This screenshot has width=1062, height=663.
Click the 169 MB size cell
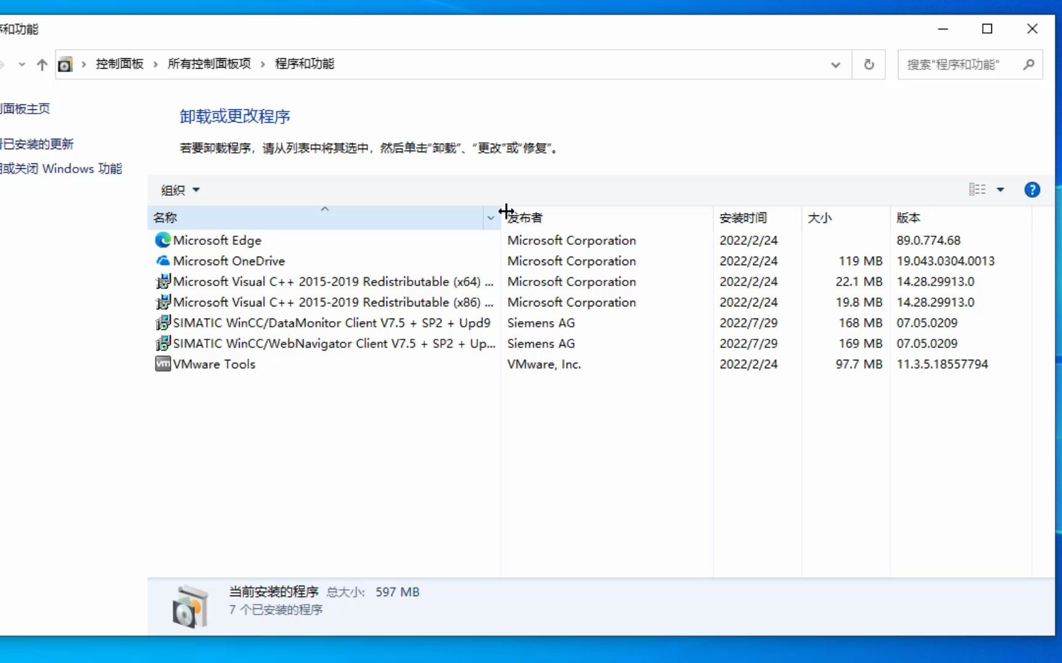coord(860,343)
